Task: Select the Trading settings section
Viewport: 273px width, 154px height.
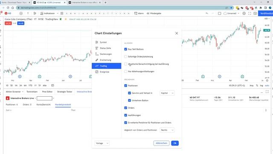Action: [x=106, y=66]
